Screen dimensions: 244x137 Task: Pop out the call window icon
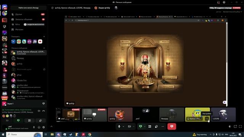click(x=235, y=126)
